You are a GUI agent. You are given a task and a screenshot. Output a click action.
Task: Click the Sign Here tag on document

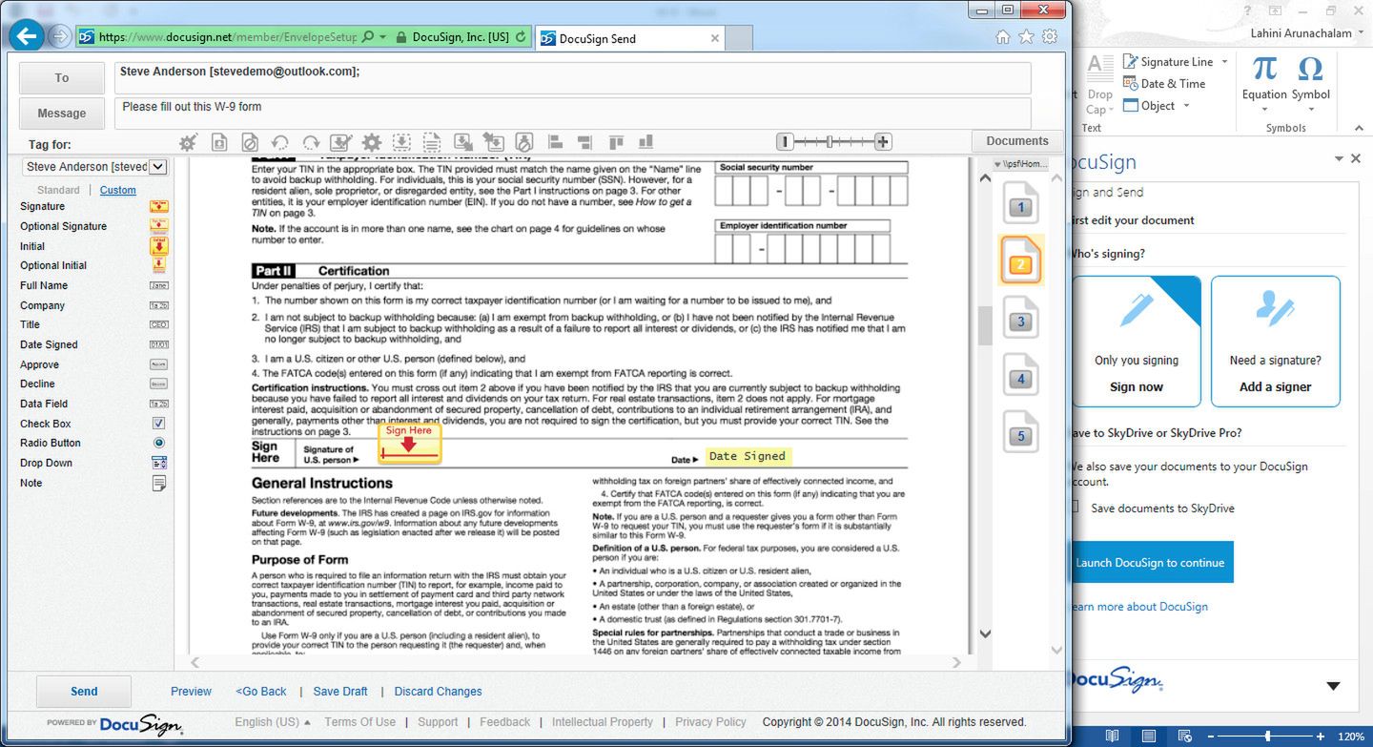(x=410, y=444)
